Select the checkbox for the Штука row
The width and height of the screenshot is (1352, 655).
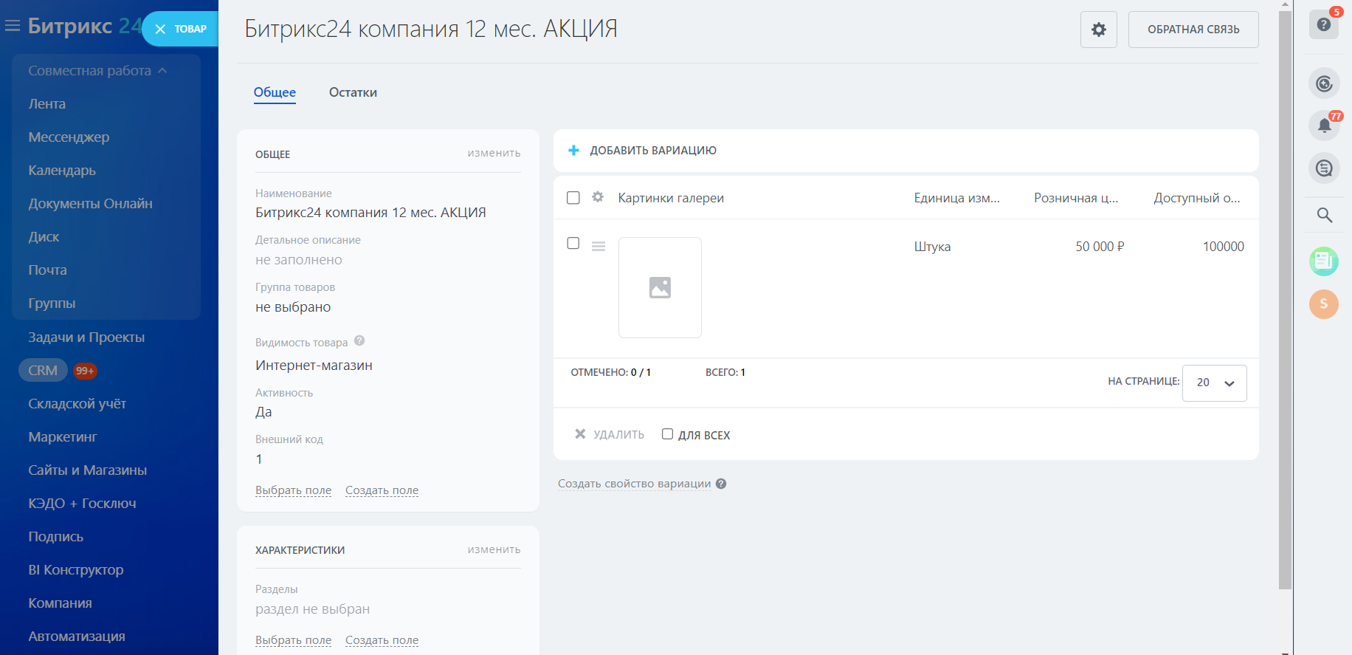(573, 244)
